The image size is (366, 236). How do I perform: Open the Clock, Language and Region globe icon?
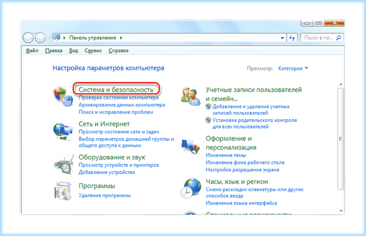pyautogui.click(x=191, y=189)
